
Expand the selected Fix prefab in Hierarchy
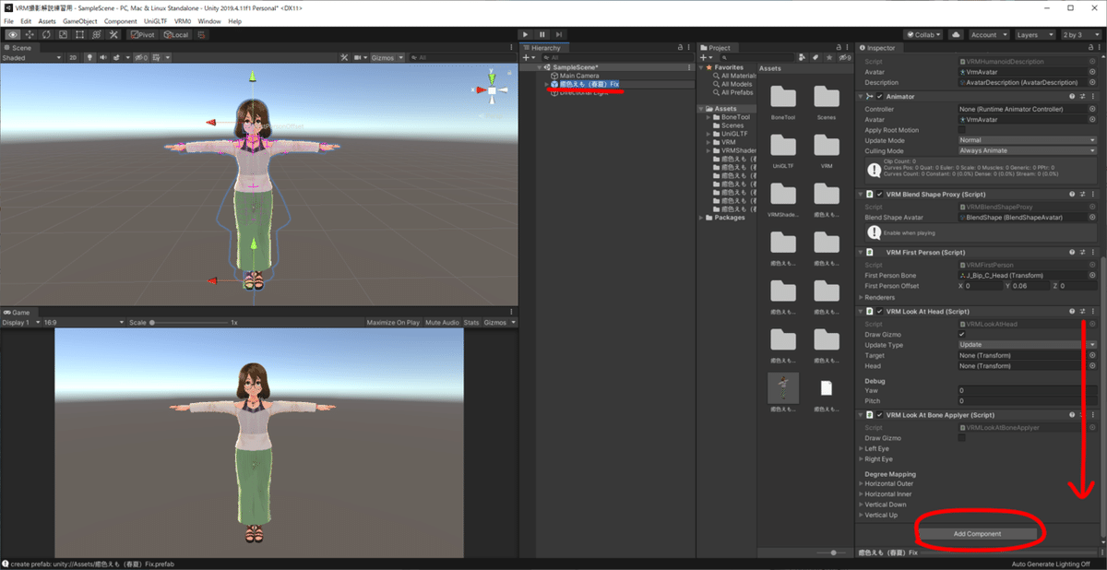(x=546, y=84)
